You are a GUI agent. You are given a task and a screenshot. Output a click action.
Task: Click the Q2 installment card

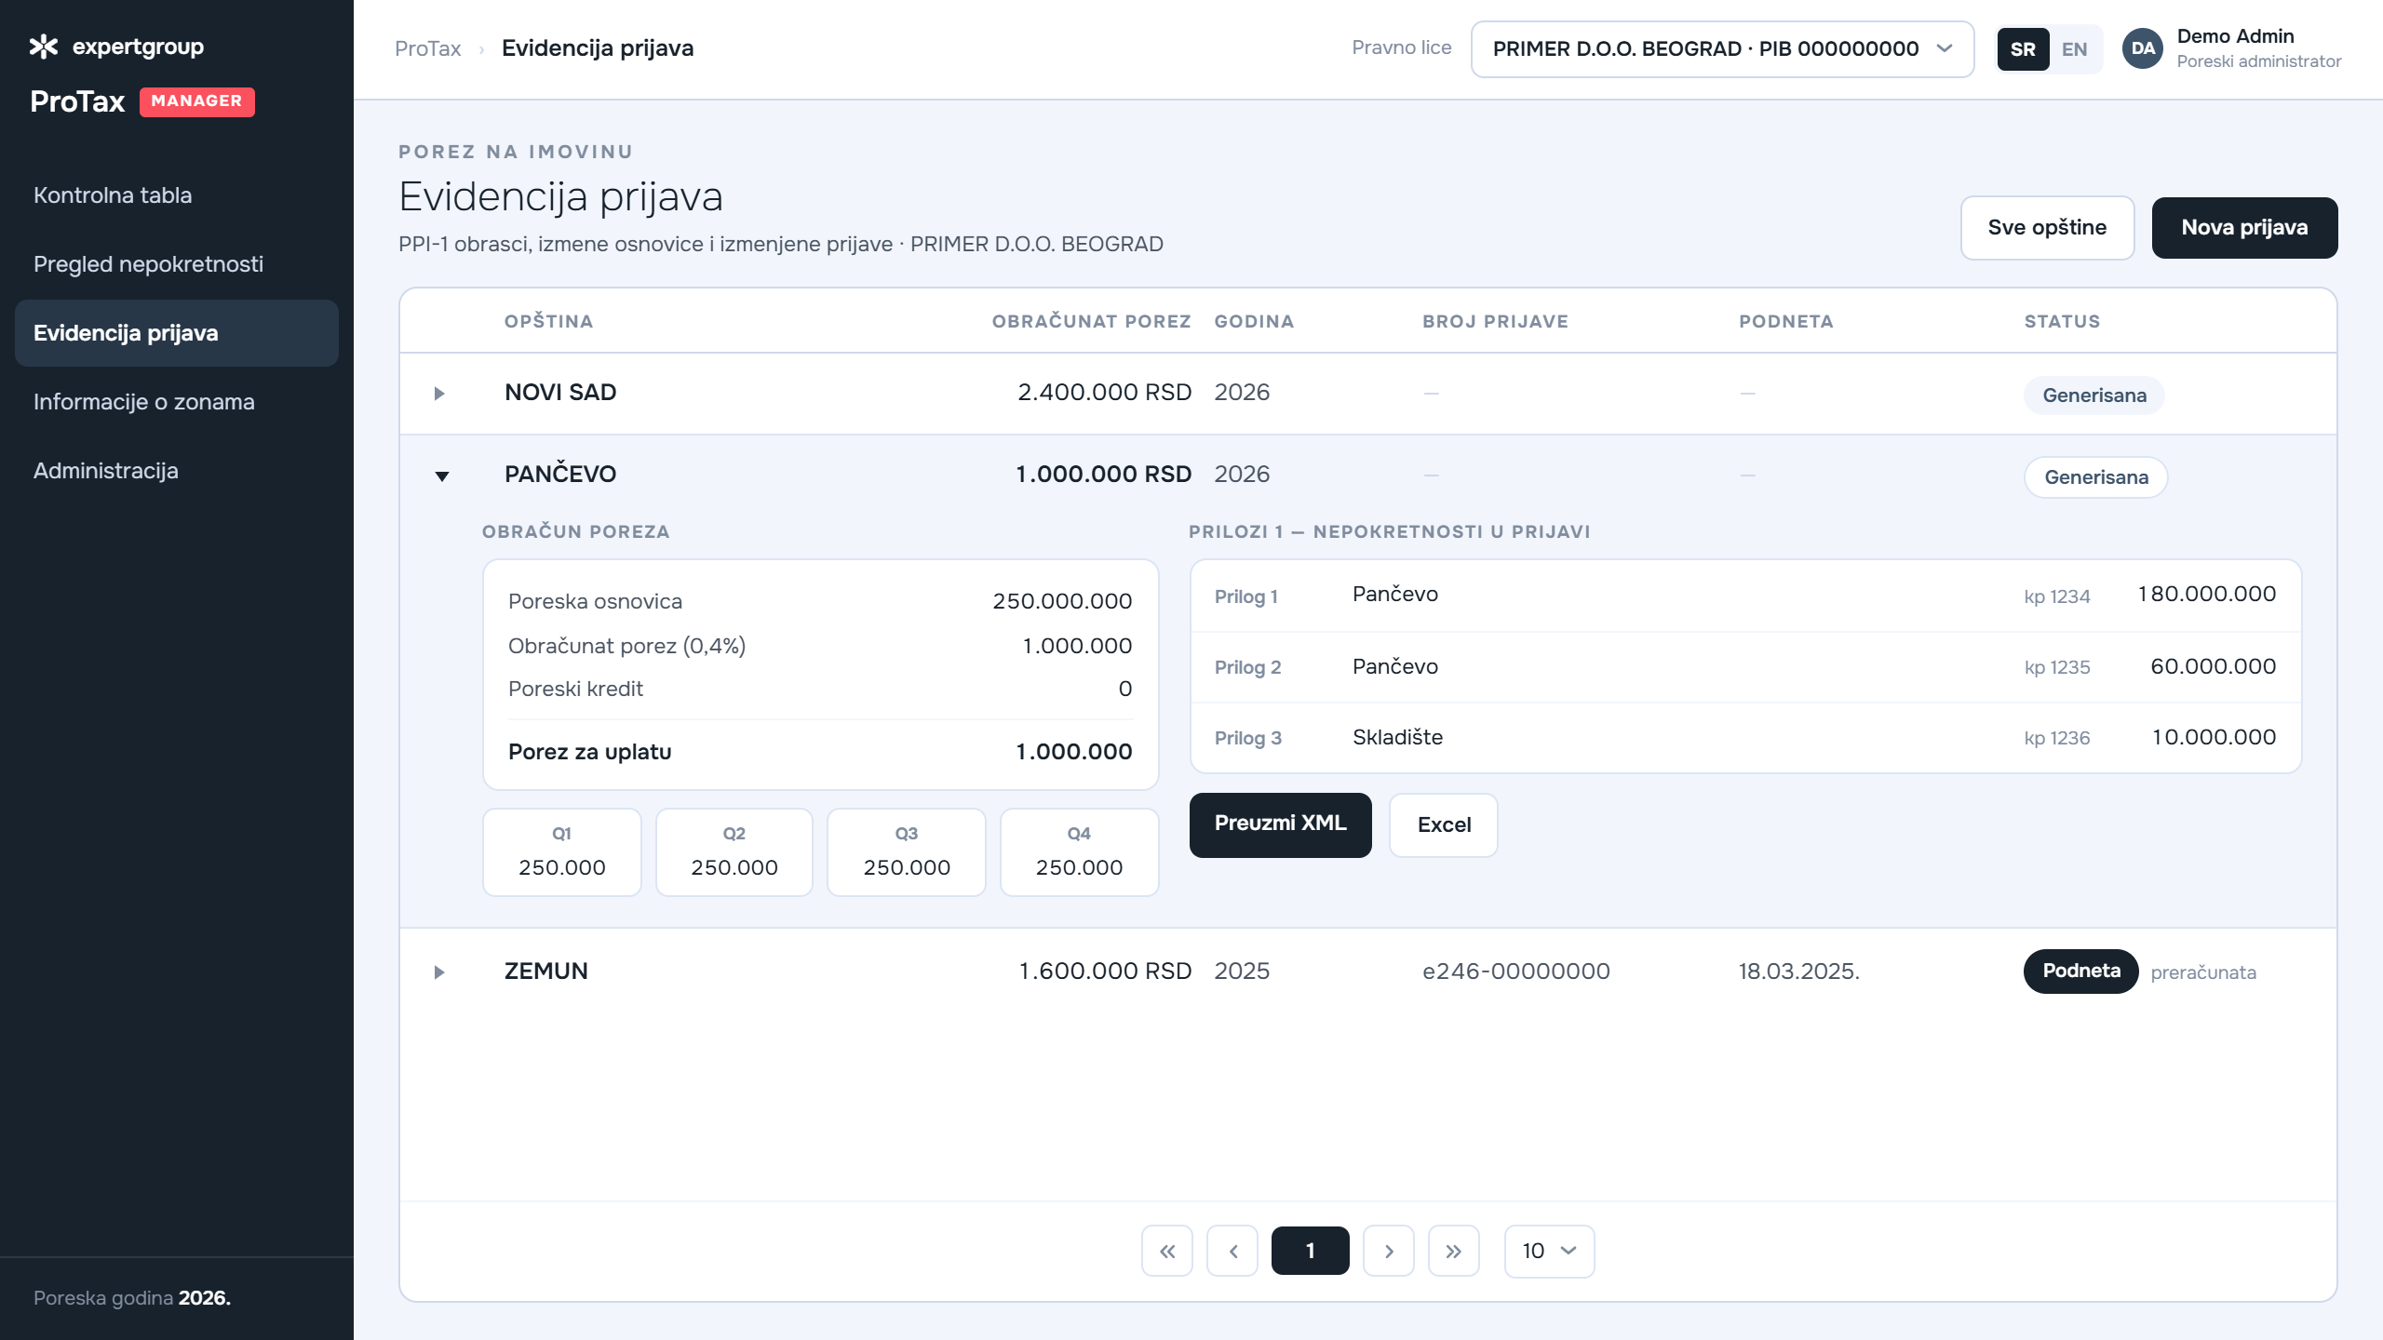(734, 852)
